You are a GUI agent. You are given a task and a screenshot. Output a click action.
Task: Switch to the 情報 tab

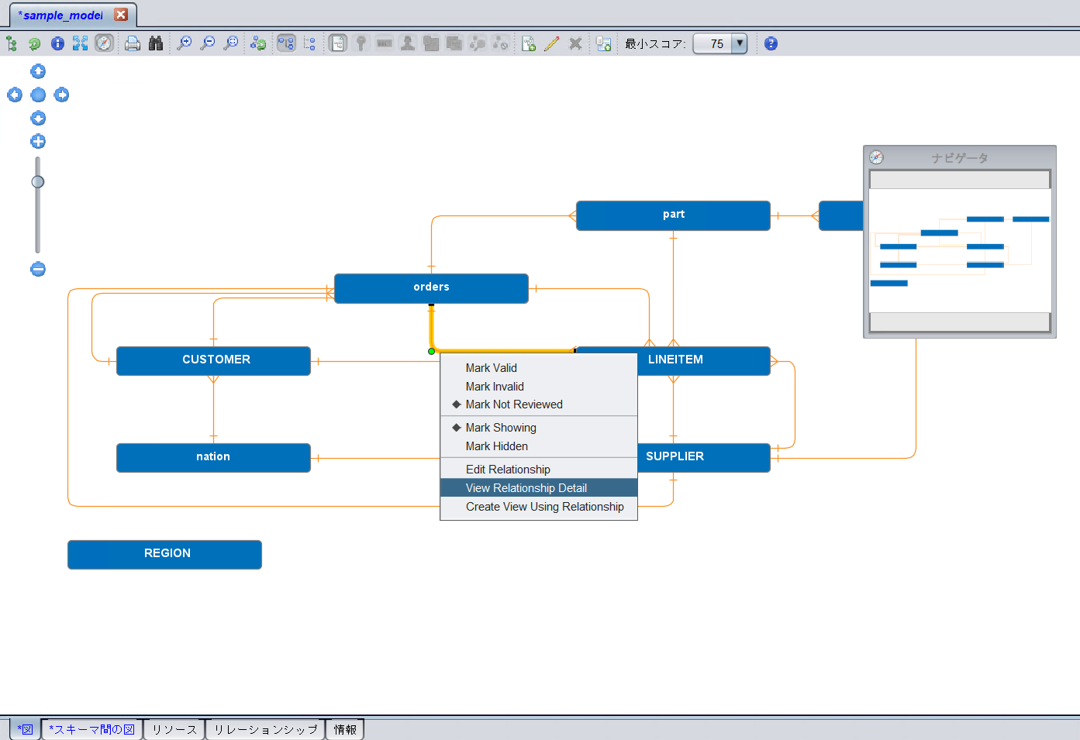[345, 729]
